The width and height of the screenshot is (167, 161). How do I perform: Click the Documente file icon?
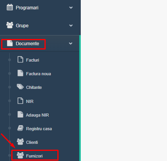pyautogui.click(x=10, y=43)
